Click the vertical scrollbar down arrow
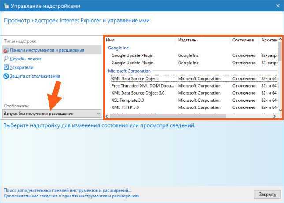Image resolution: width=284 pixels, height=203 pixels. [x=280, y=110]
